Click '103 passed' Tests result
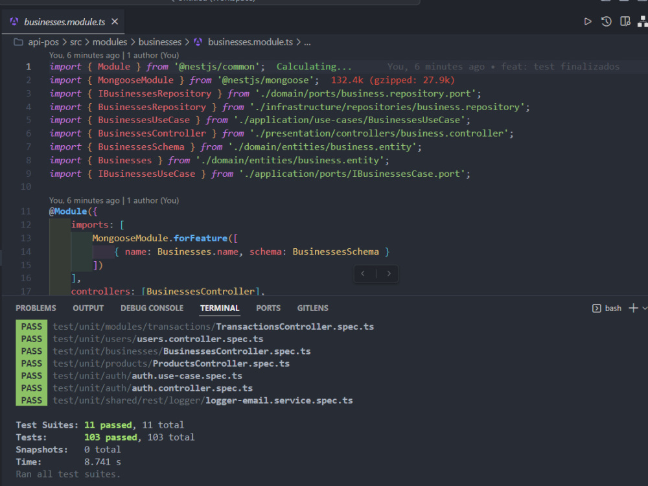The image size is (648, 486). coord(110,437)
